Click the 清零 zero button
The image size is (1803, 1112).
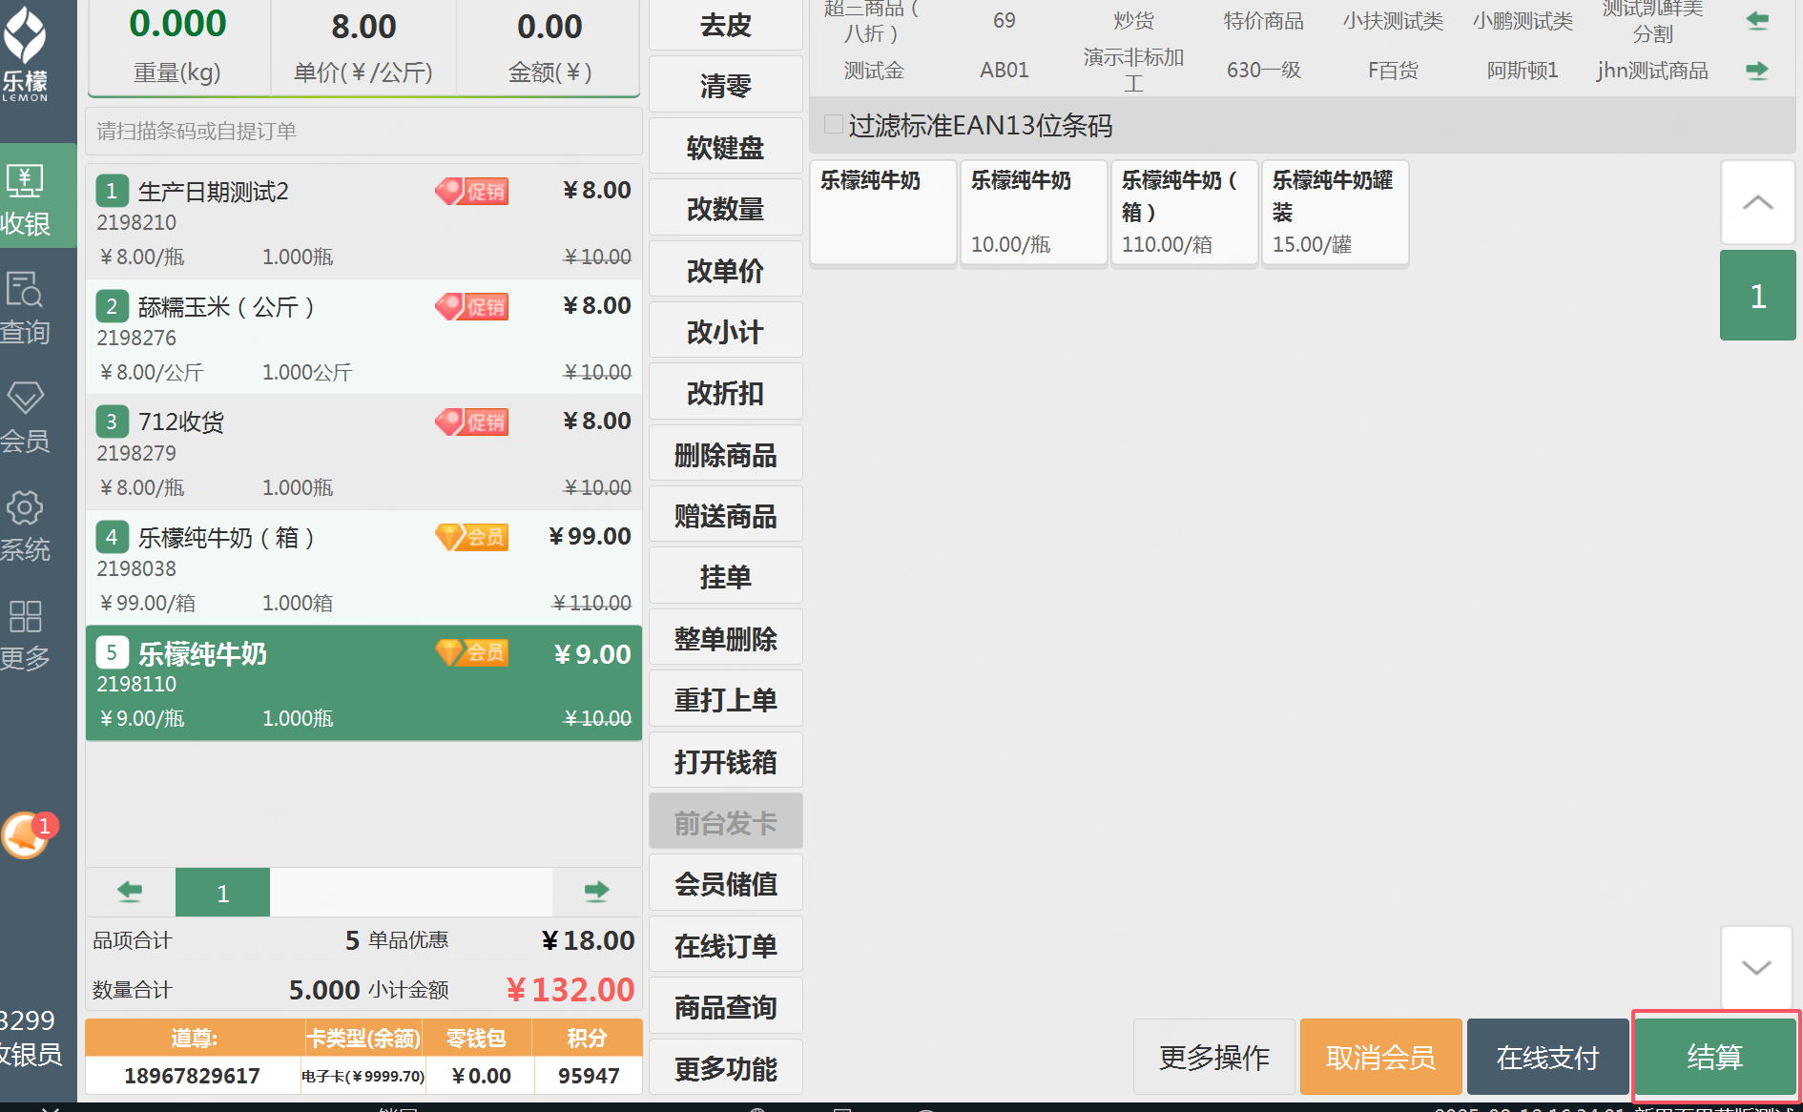click(726, 86)
